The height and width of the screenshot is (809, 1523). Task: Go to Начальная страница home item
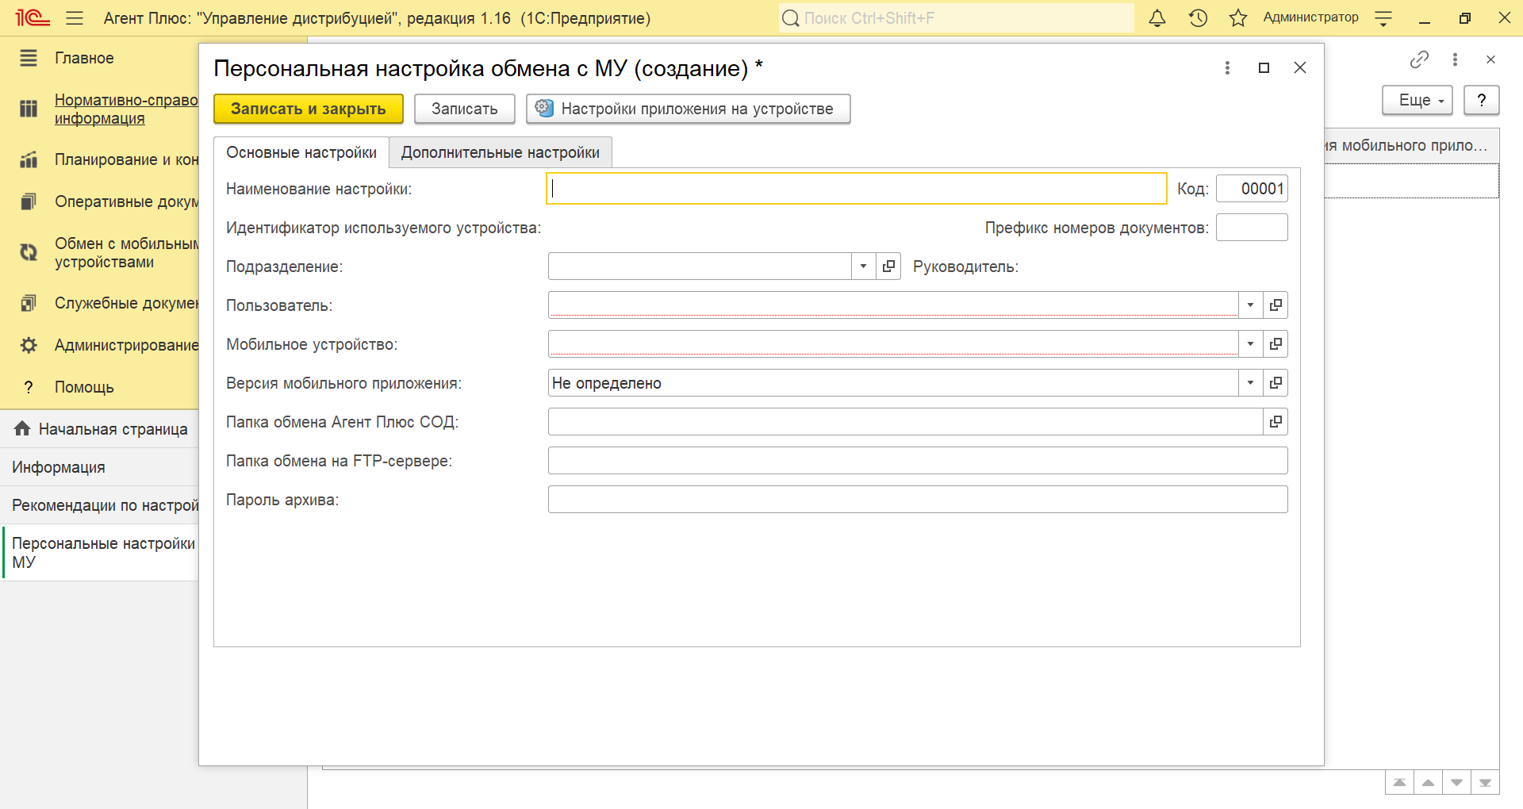pyautogui.click(x=100, y=429)
